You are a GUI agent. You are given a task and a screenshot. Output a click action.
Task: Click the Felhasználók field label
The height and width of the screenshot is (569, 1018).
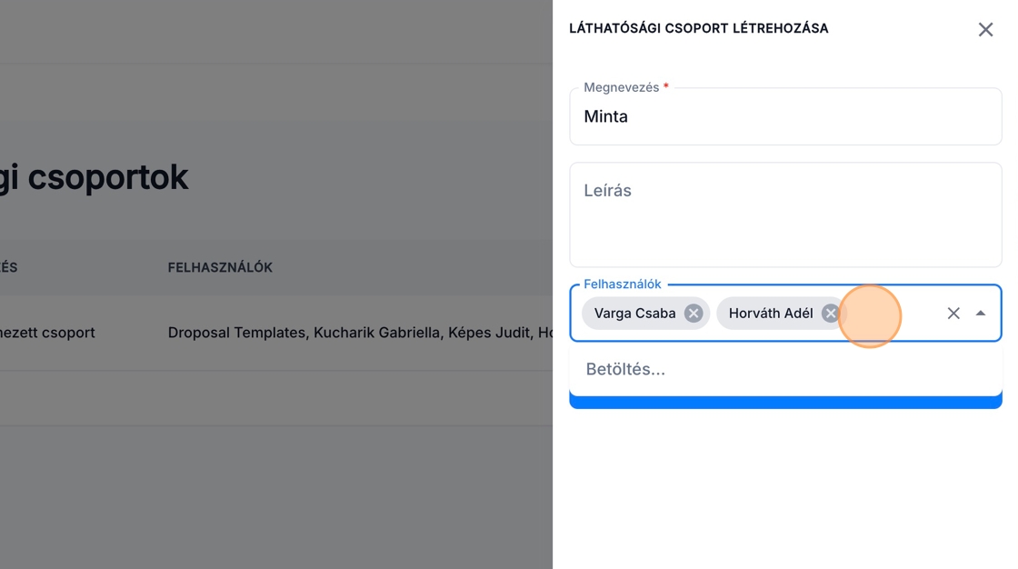tap(622, 284)
